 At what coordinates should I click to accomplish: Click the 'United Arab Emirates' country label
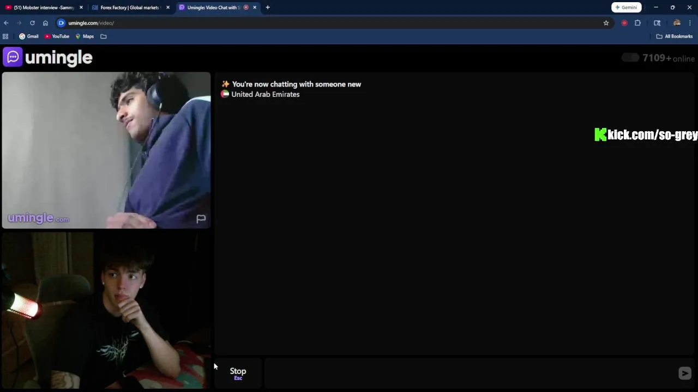coord(266,94)
